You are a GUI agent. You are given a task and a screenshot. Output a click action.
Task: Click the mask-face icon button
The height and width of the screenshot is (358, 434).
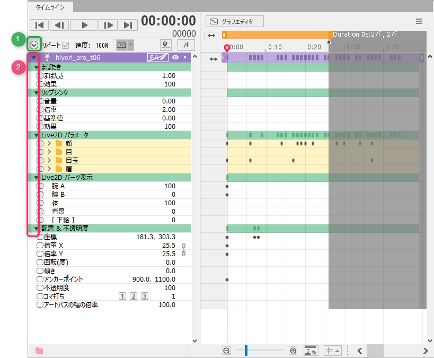click(121, 45)
